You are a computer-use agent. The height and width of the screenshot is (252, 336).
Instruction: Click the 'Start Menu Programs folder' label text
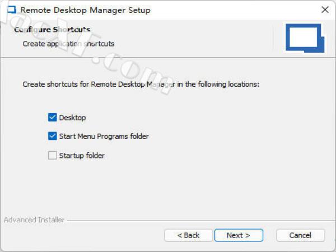pos(104,136)
